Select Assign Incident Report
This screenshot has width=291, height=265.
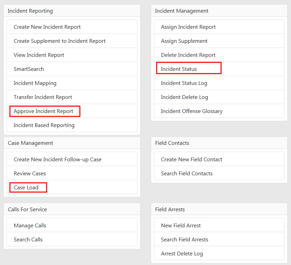click(188, 27)
